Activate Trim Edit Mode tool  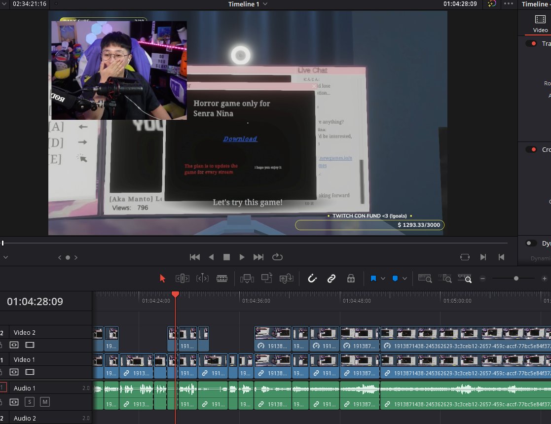[183, 279]
